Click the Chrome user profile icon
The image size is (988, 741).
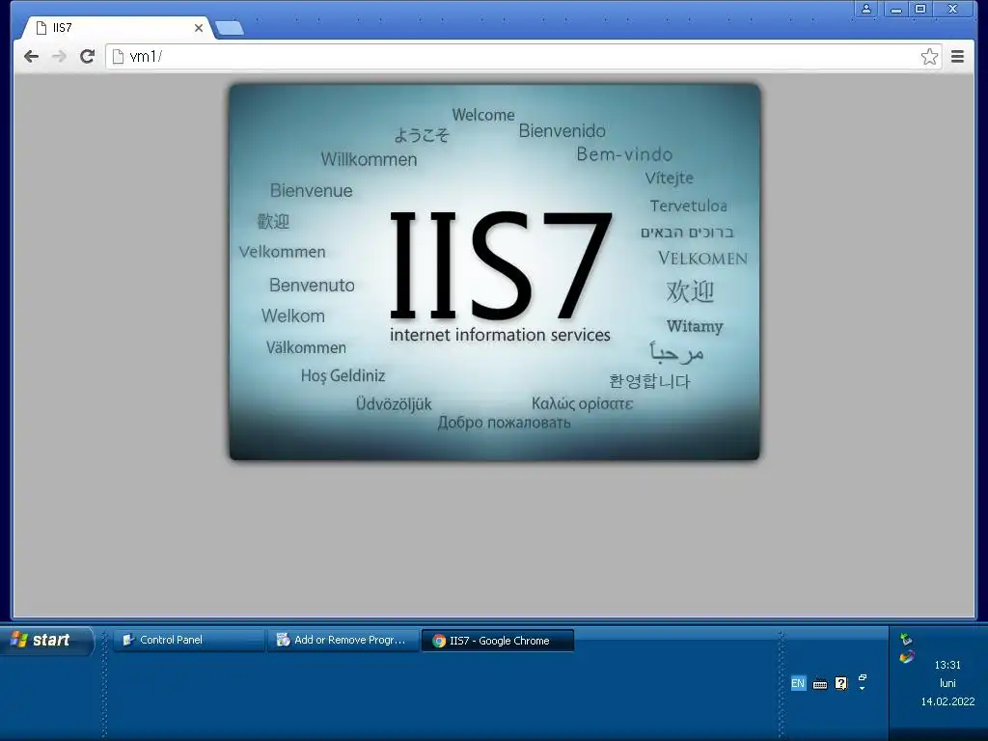click(x=866, y=9)
